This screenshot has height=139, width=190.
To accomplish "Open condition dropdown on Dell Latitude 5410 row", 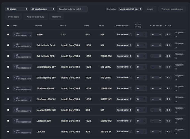I will pos(156,45).
